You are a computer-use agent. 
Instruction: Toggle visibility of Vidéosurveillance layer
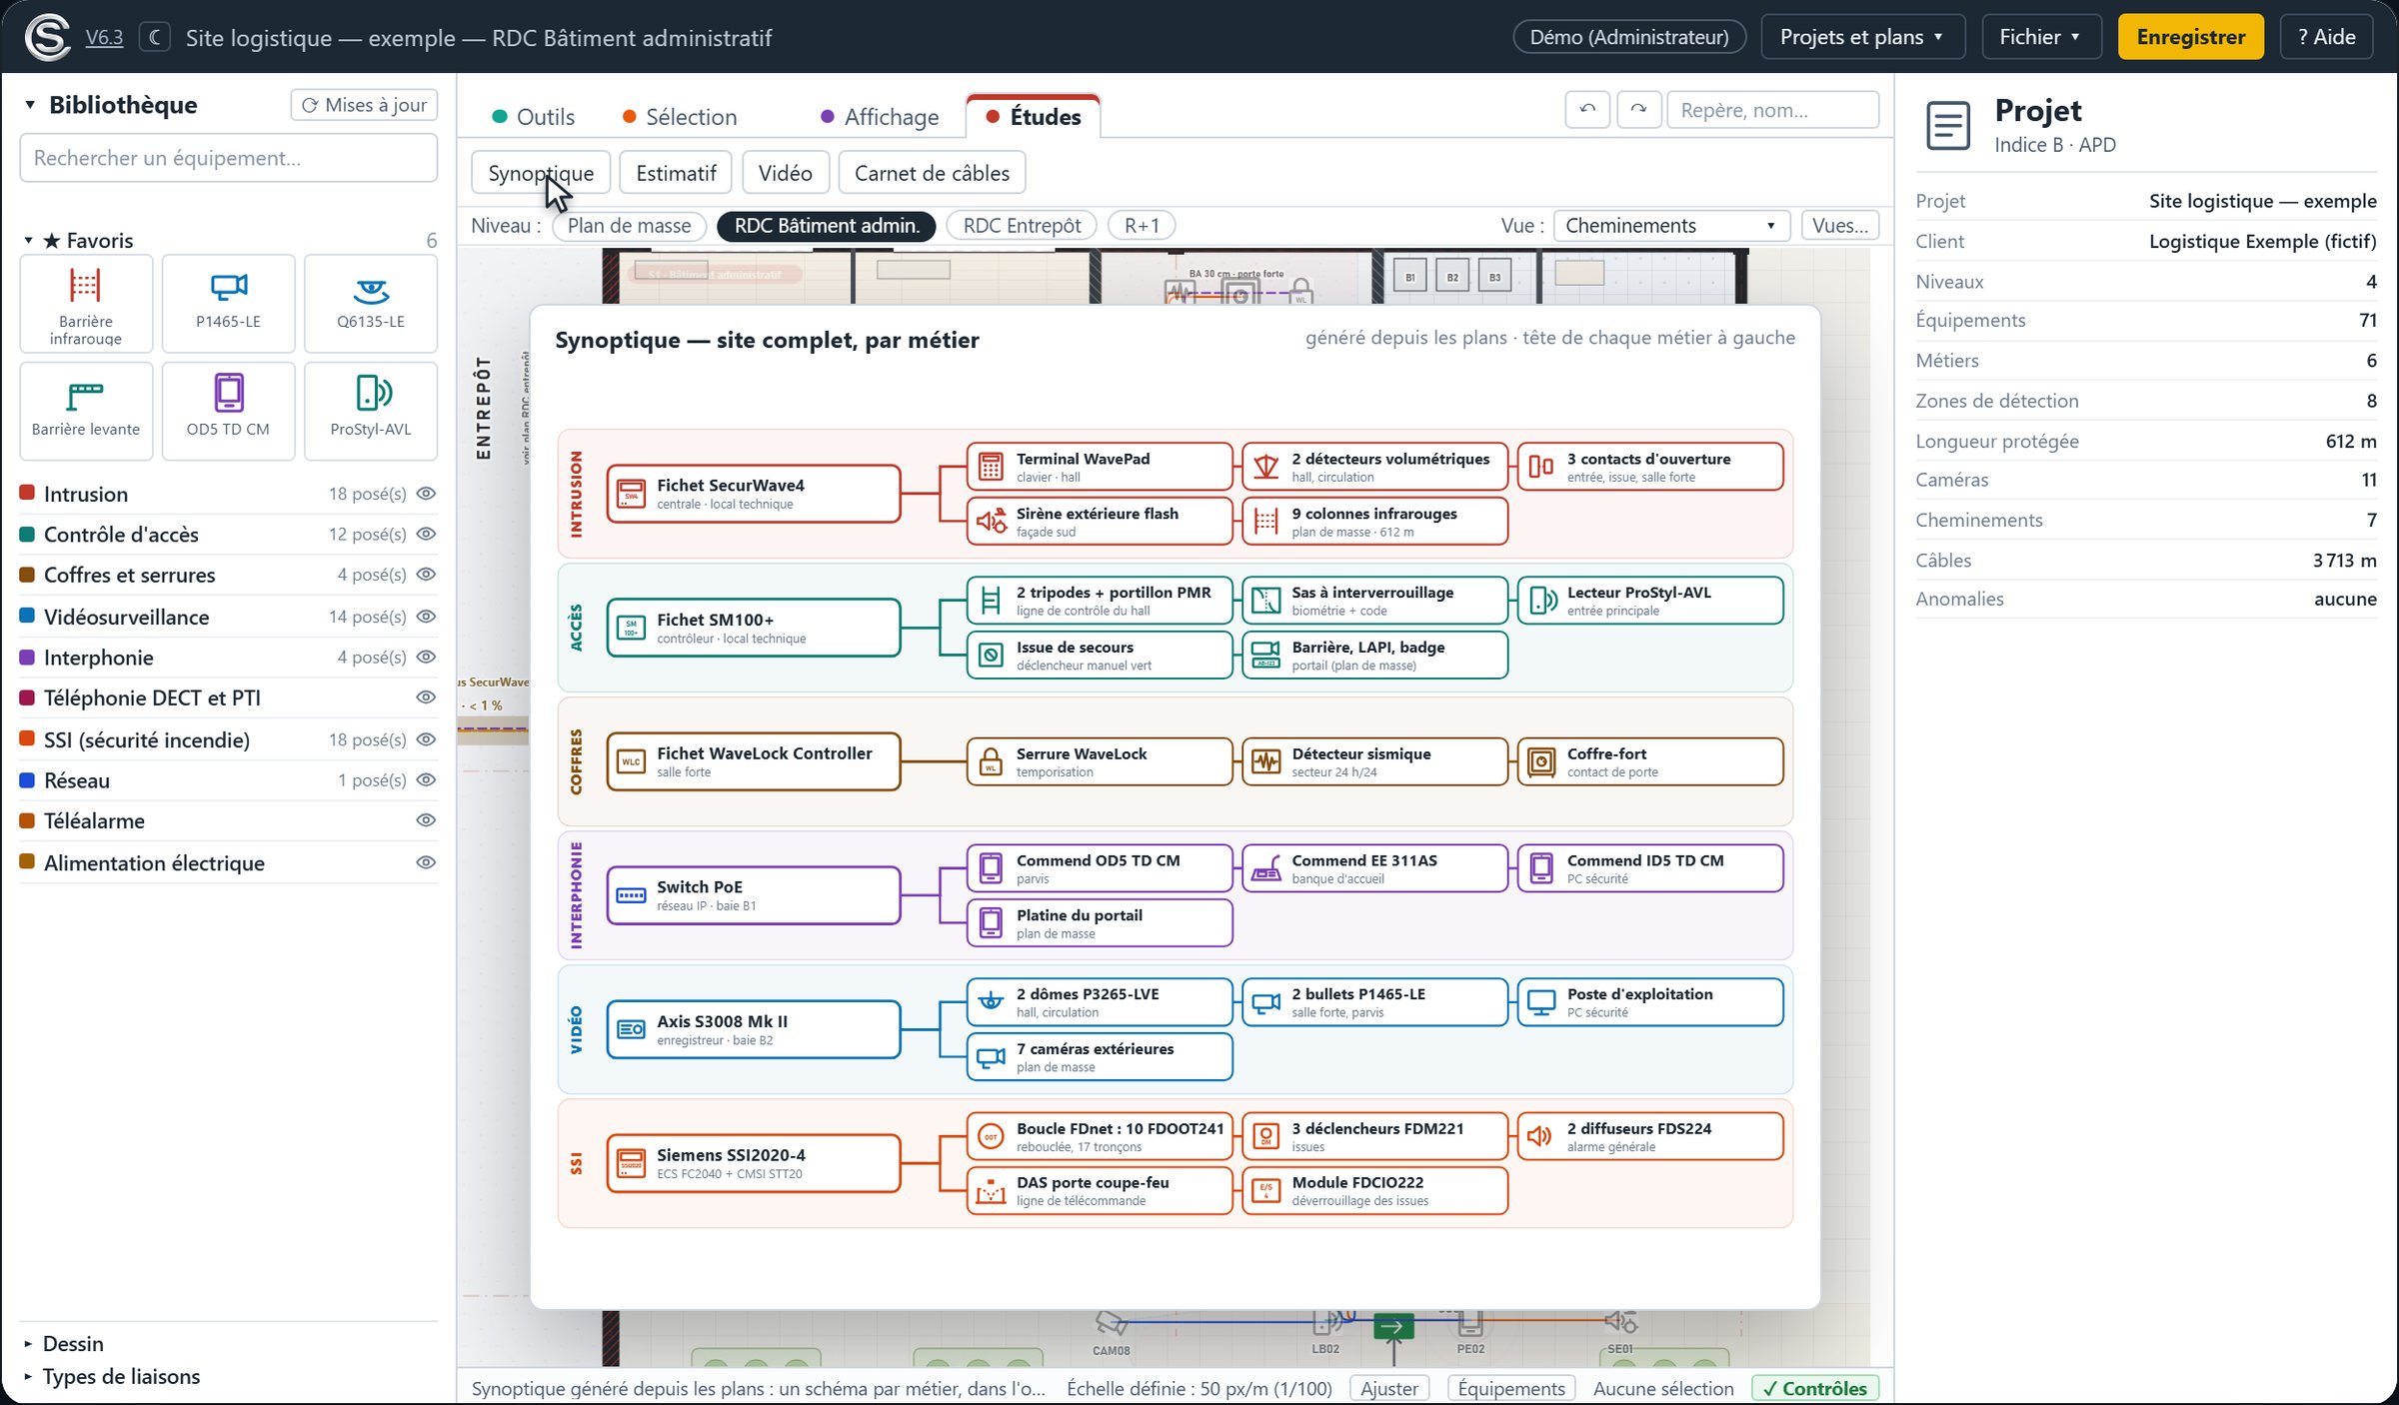(426, 617)
